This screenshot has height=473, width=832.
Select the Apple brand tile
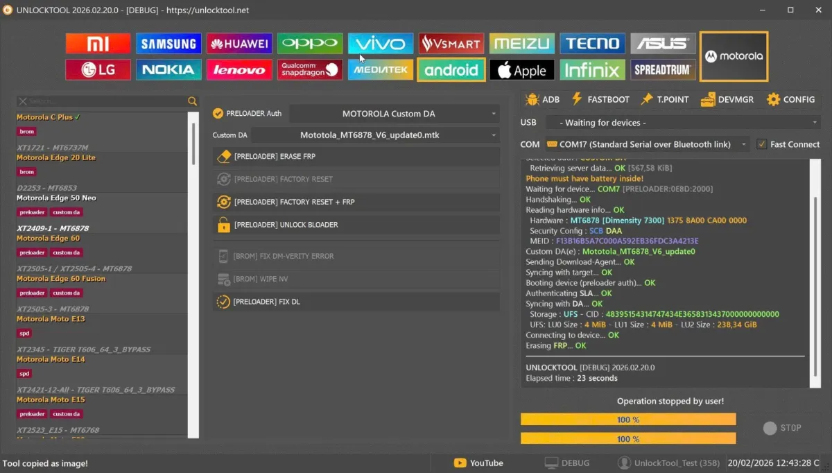pos(522,69)
